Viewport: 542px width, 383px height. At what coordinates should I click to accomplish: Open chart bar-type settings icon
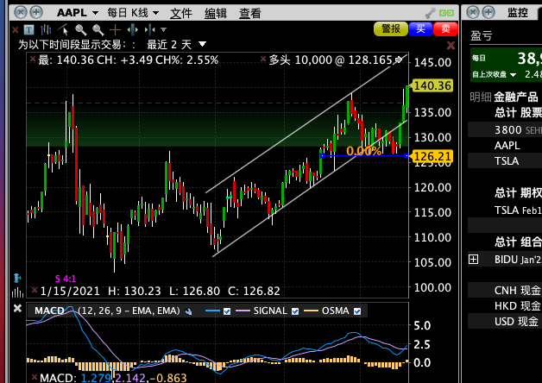tap(46, 30)
